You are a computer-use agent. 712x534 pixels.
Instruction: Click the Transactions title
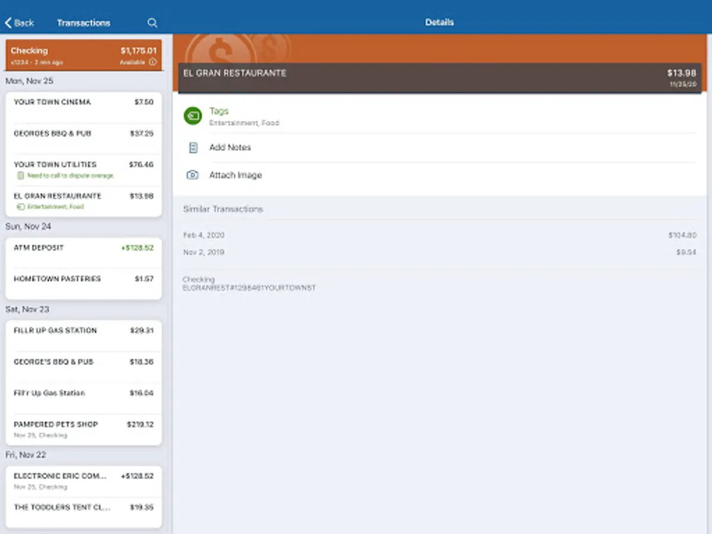coord(84,23)
